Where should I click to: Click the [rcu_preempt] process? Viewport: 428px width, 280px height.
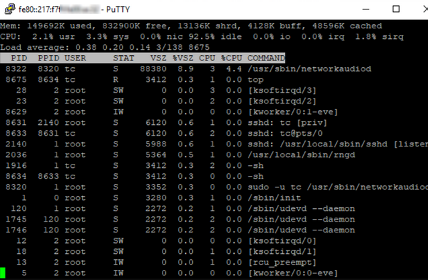click(282, 263)
